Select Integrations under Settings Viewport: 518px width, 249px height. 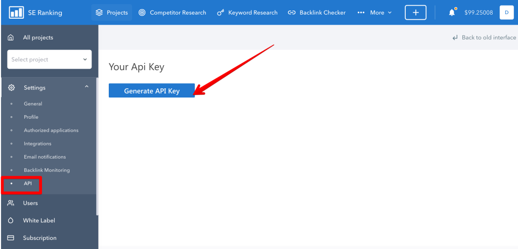pyautogui.click(x=37, y=143)
